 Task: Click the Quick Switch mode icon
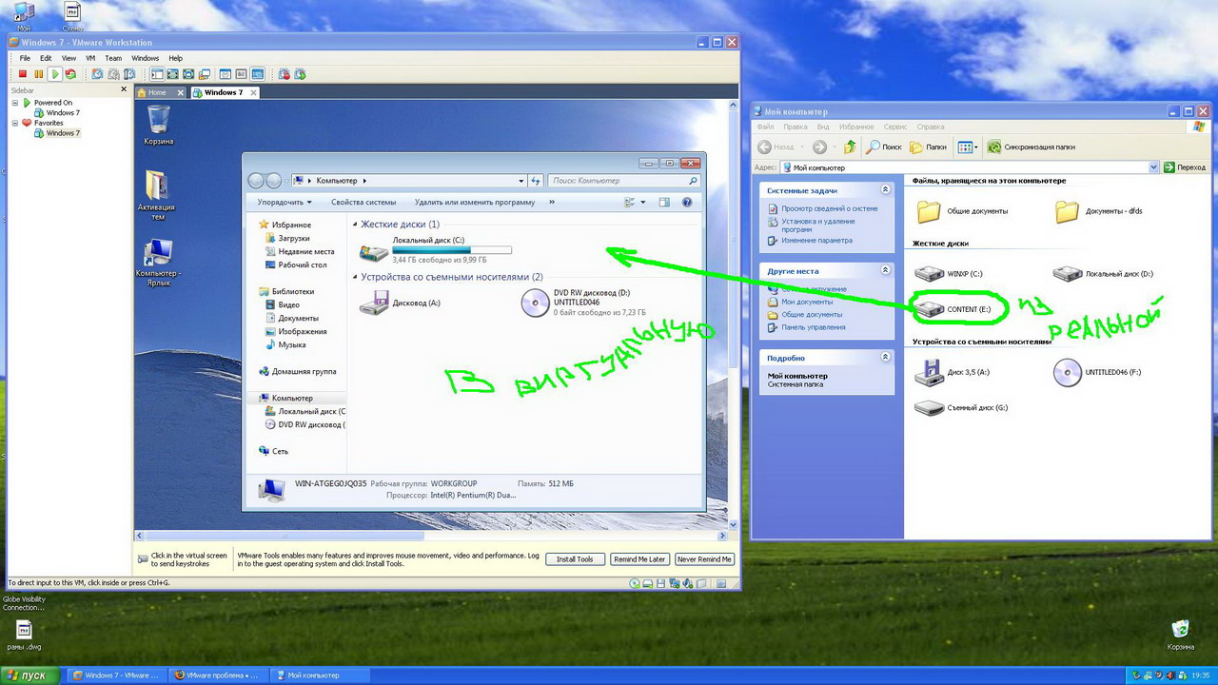(x=172, y=74)
